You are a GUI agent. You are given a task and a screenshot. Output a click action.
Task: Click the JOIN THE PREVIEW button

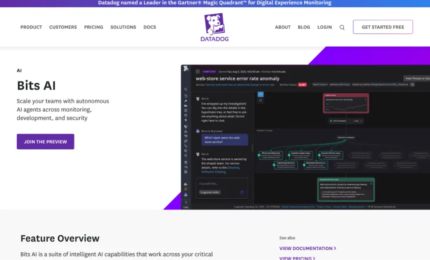click(45, 141)
